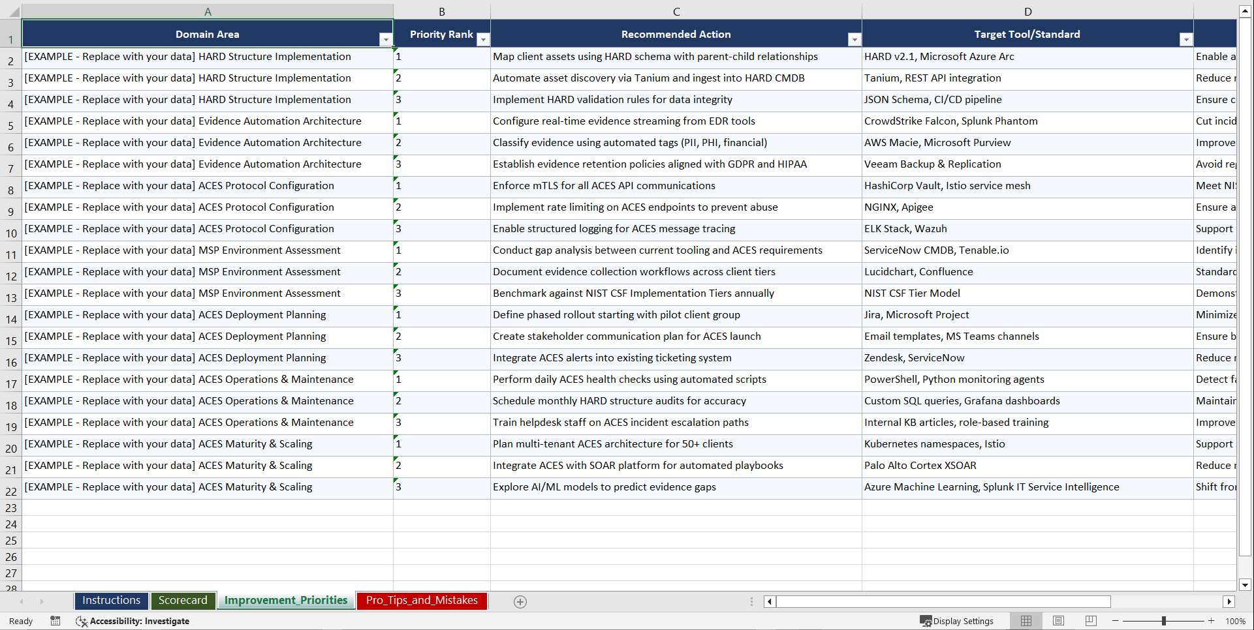
Task: Click the 100% zoom level button
Action: (x=1236, y=621)
